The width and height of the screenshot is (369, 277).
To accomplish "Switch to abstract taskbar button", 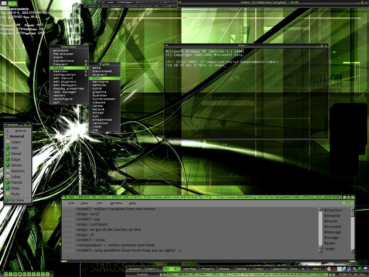I will pos(280,269).
